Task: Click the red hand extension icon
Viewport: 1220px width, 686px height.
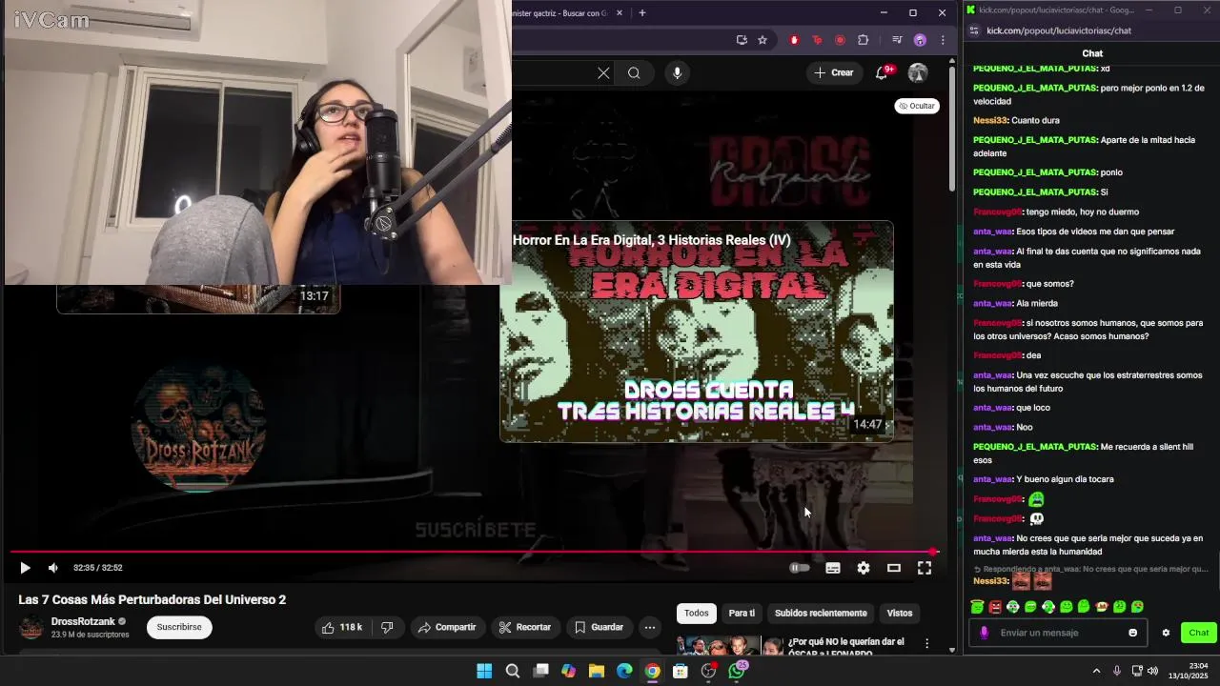Action: click(794, 40)
